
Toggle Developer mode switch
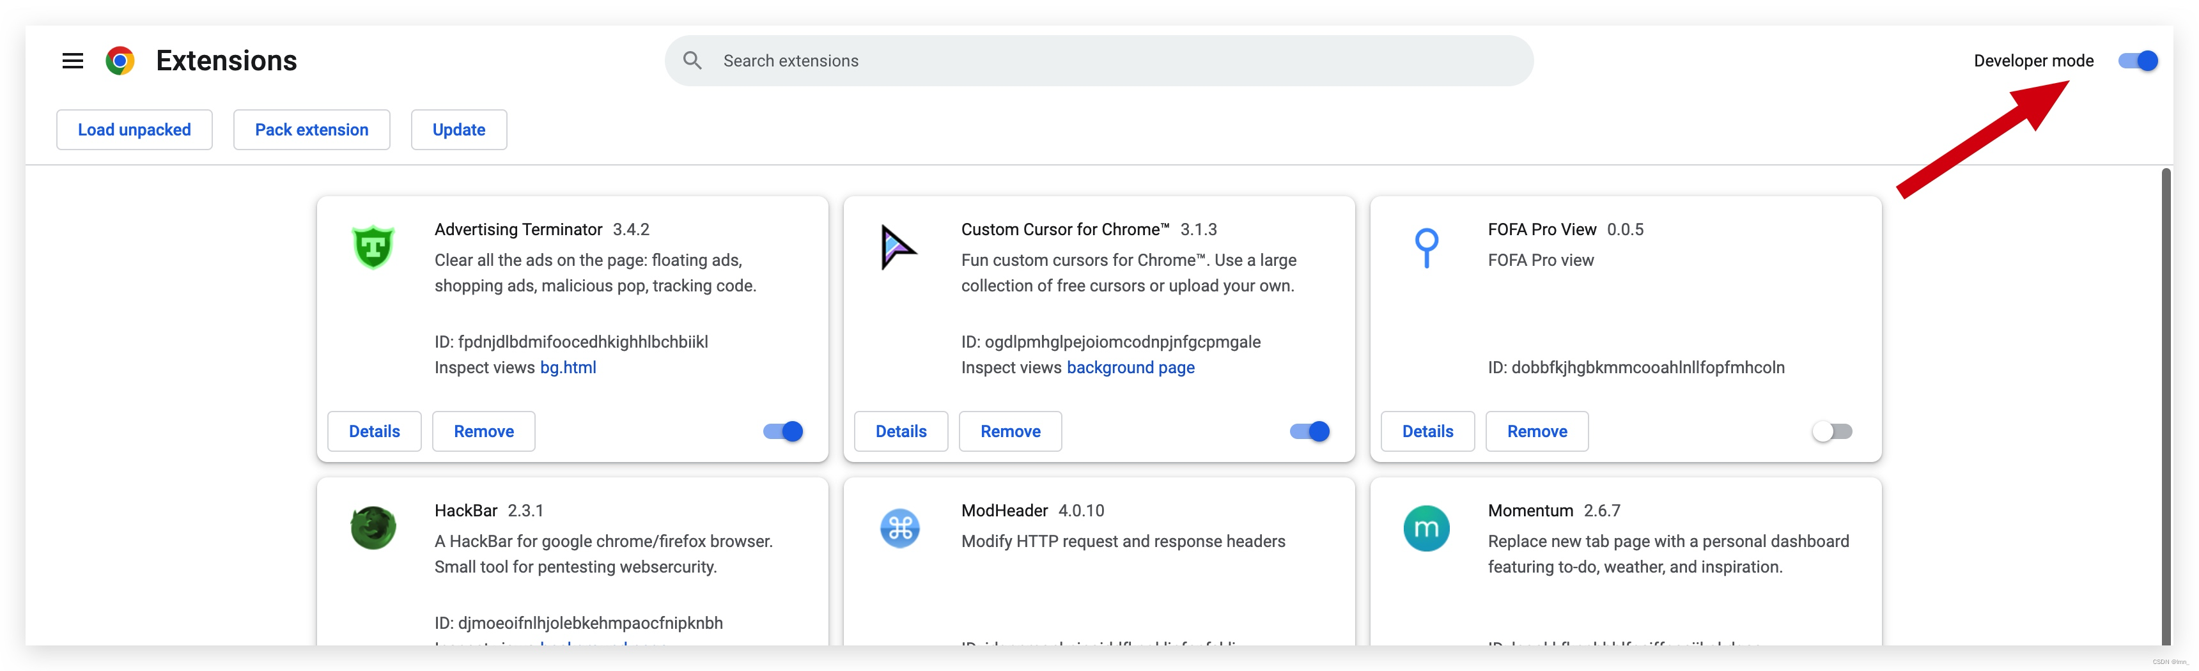tap(2138, 61)
